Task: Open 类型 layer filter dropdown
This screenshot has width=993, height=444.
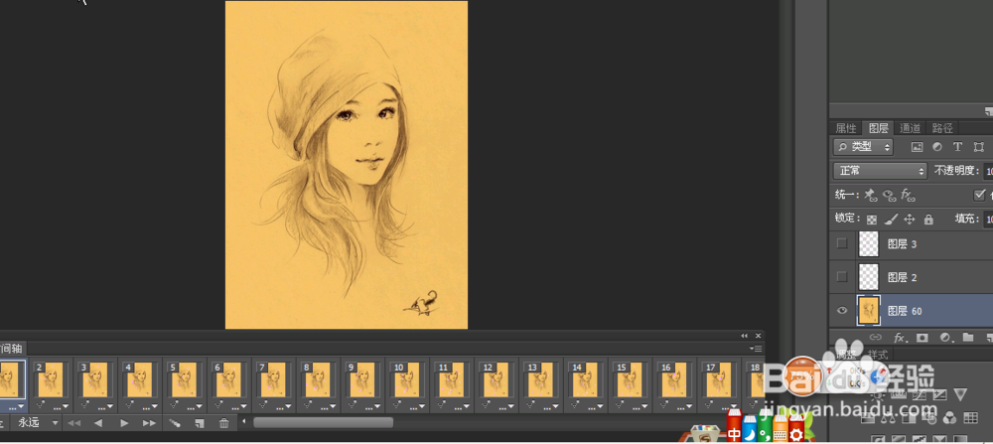Action: [x=863, y=147]
